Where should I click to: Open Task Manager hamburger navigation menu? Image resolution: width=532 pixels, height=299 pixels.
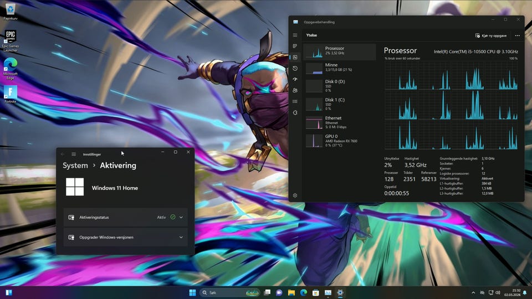click(x=295, y=35)
